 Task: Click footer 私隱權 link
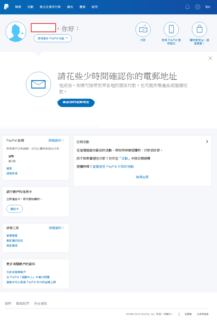(x=188, y=314)
